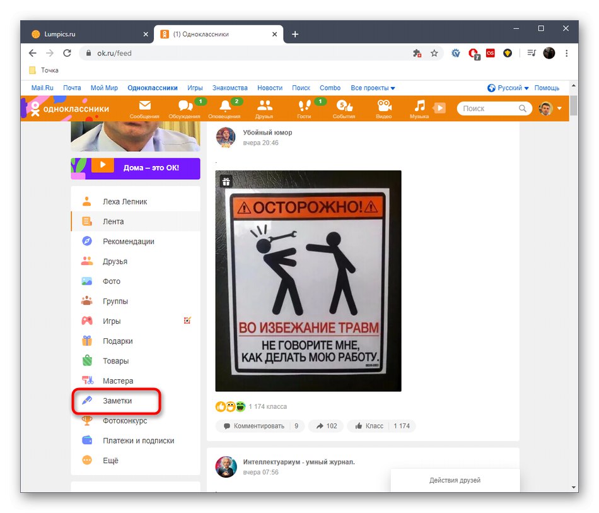This screenshot has width=599, height=513.
Task: Open the extensions puzzle icon in address bar
Action: tap(417, 54)
